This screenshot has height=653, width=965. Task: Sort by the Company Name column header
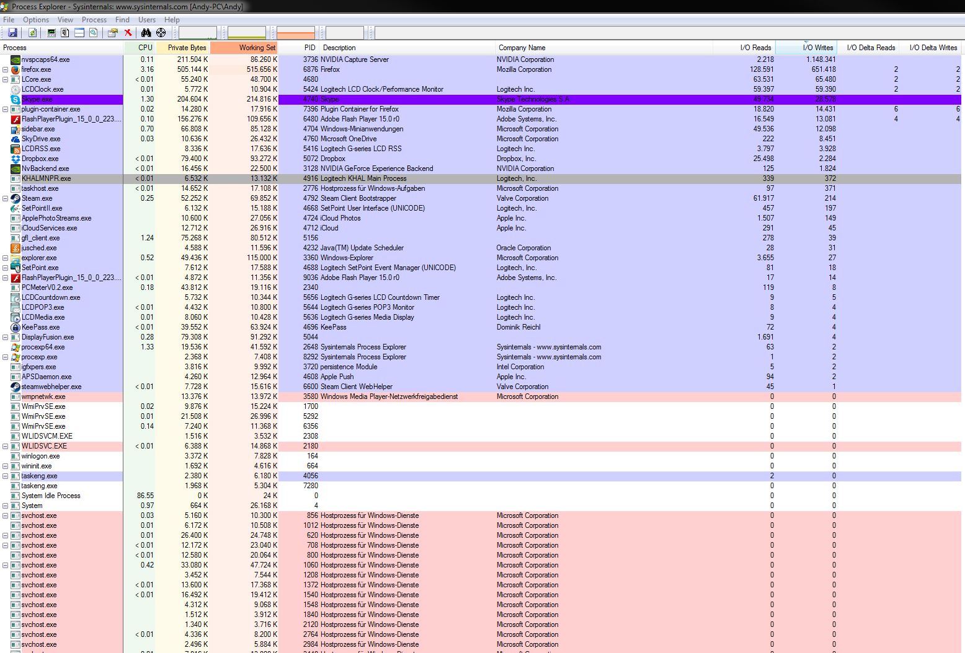[x=603, y=48]
